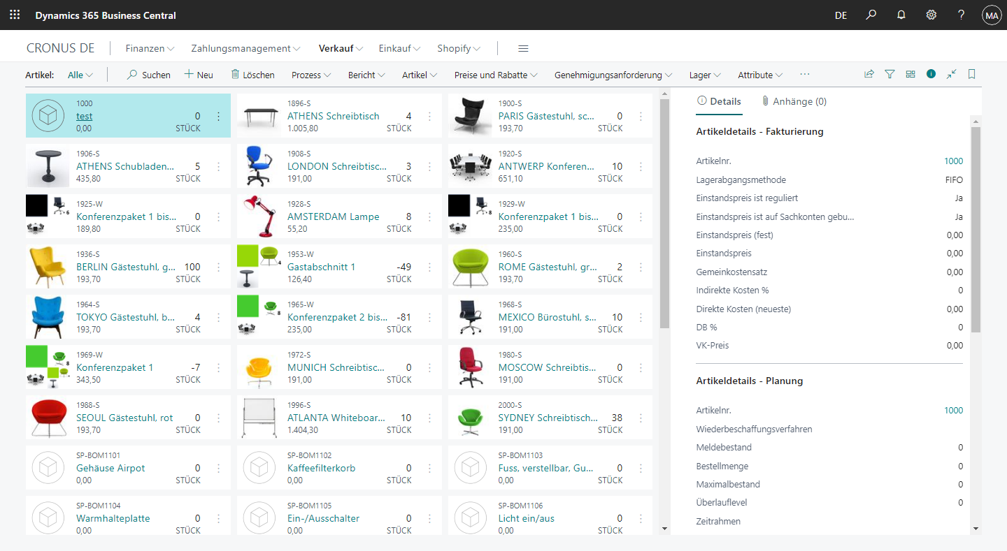Click the collapse page arrows icon
Image resolution: width=1007 pixels, height=551 pixels.
pos(951,74)
